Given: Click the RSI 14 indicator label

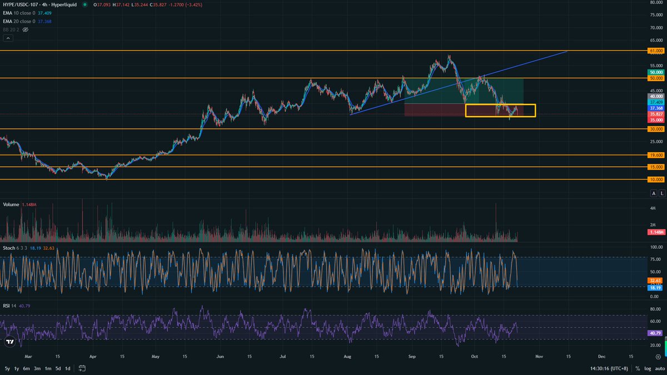Looking at the screenshot, I should click(x=9, y=306).
